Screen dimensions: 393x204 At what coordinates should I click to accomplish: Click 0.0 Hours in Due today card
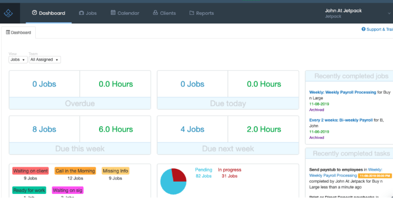264,84
